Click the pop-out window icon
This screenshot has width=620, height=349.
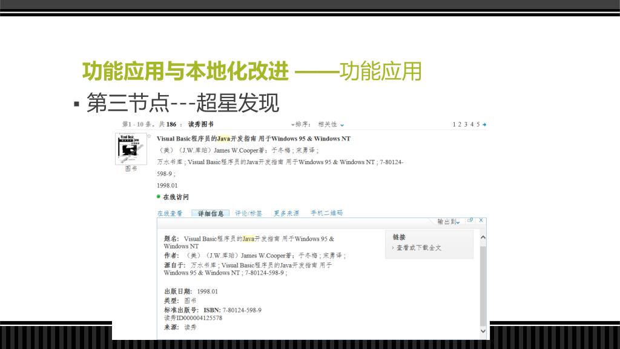pyautogui.click(x=470, y=221)
